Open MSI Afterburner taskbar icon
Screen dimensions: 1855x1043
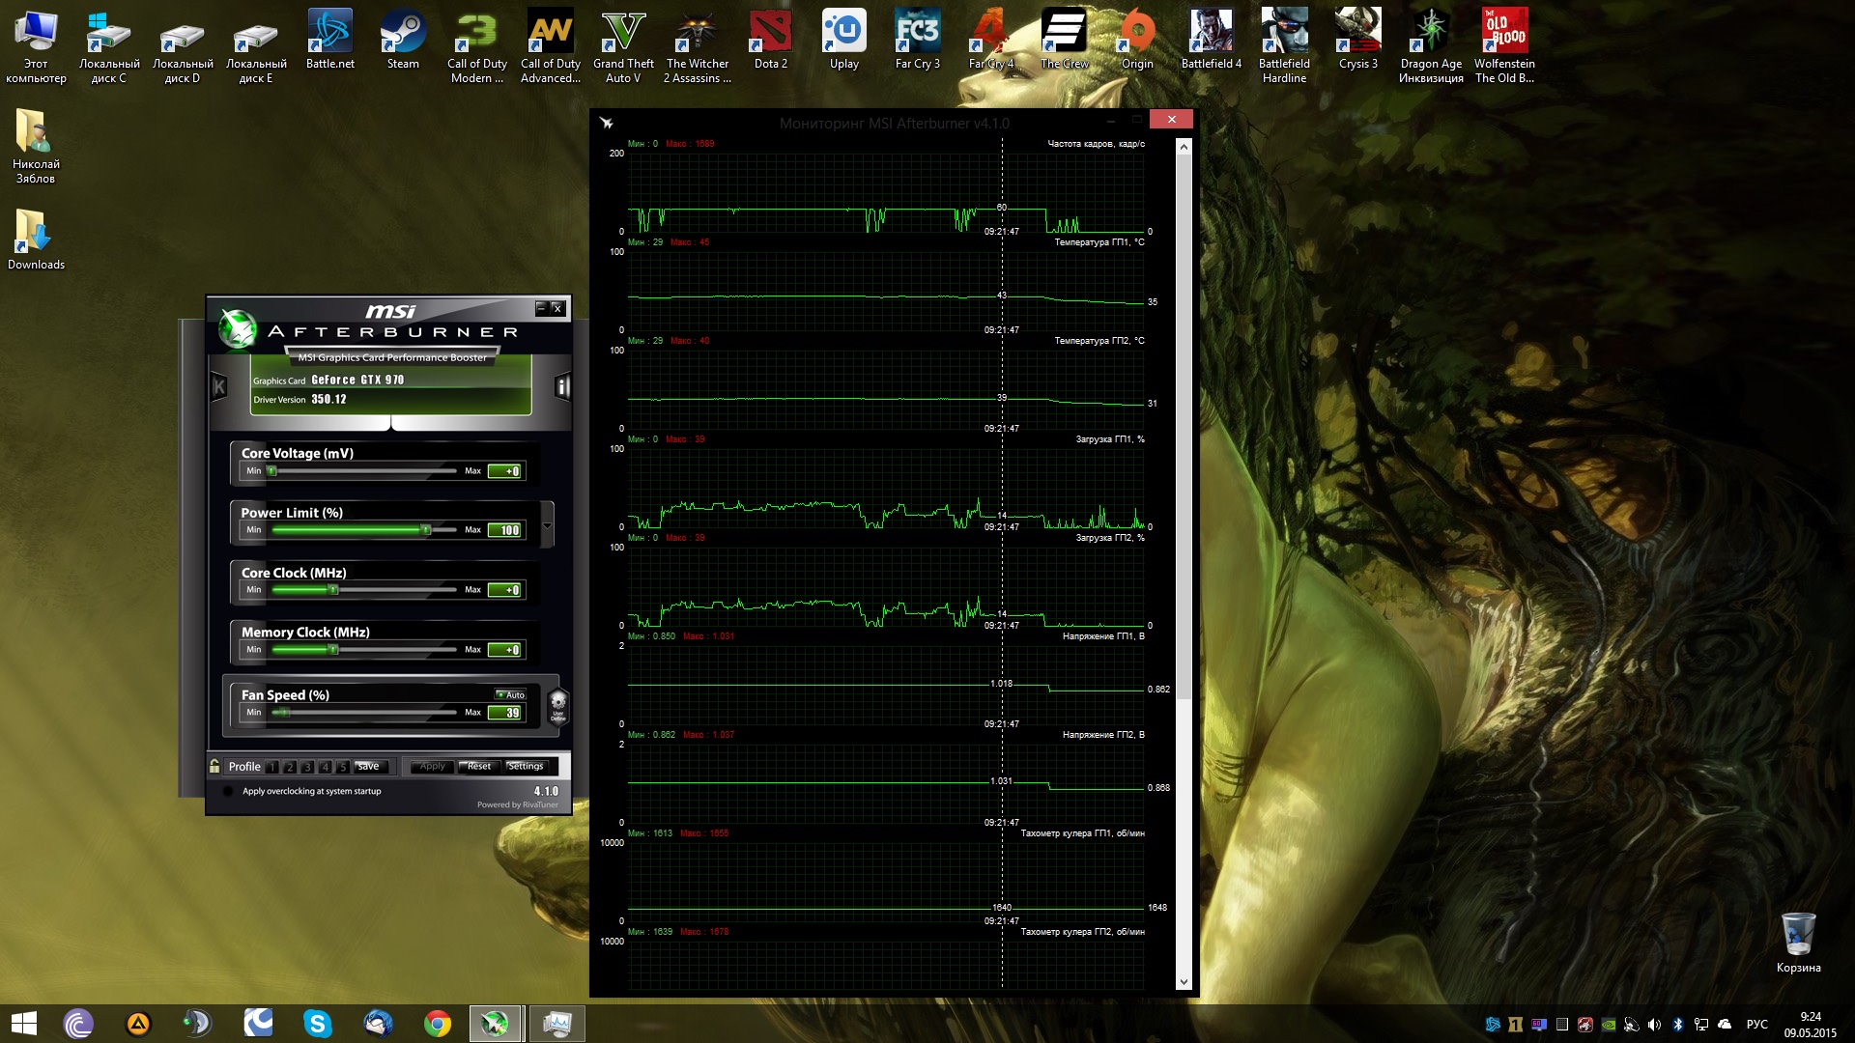point(496,1023)
